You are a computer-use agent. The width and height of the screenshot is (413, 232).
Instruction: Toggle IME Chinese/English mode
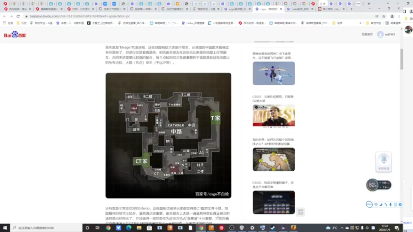(376, 204)
